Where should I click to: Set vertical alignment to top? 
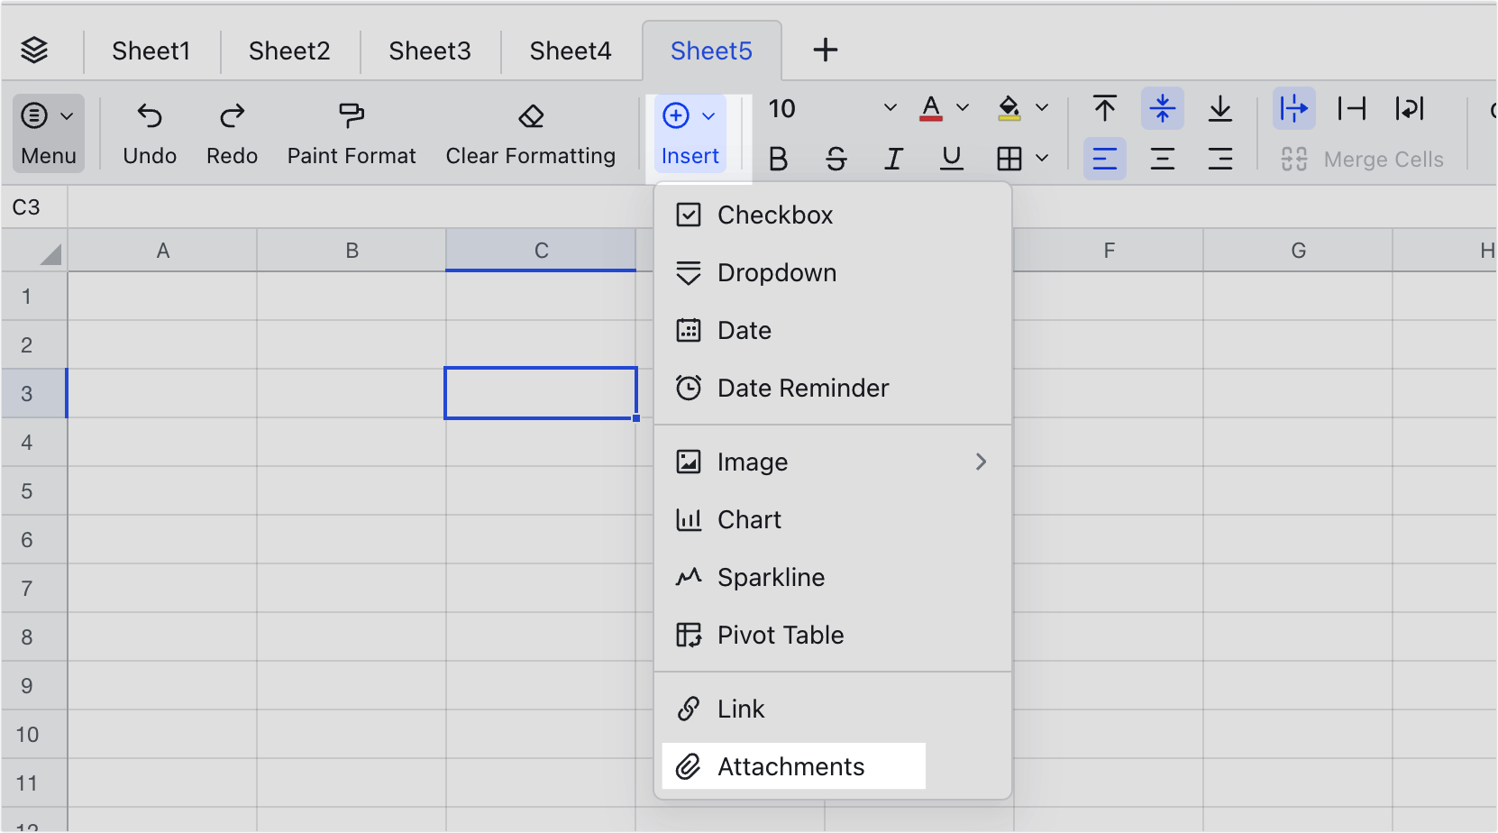click(x=1104, y=108)
